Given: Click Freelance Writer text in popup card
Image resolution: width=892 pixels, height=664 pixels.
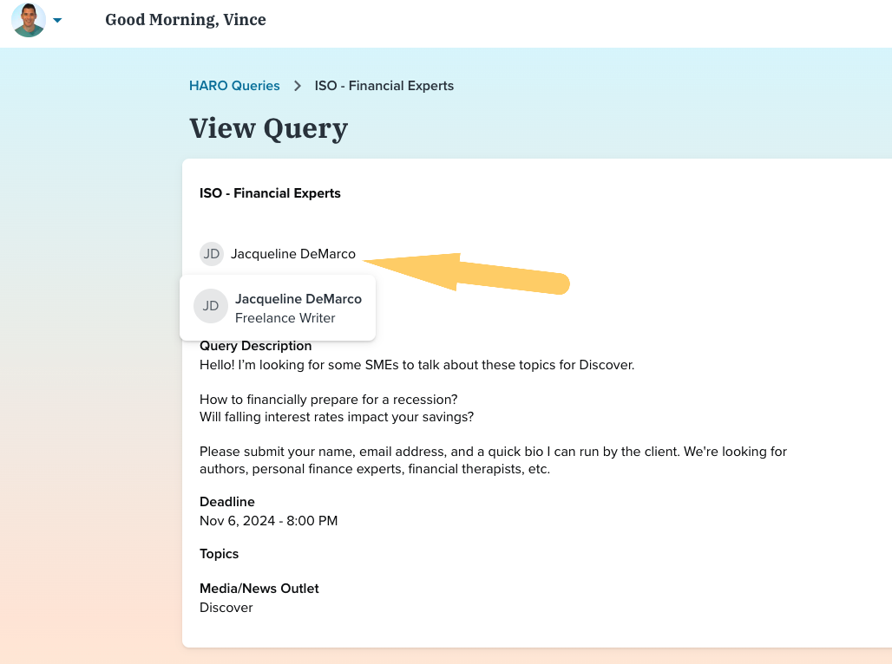Looking at the screenshot, I should pos(285,318).
